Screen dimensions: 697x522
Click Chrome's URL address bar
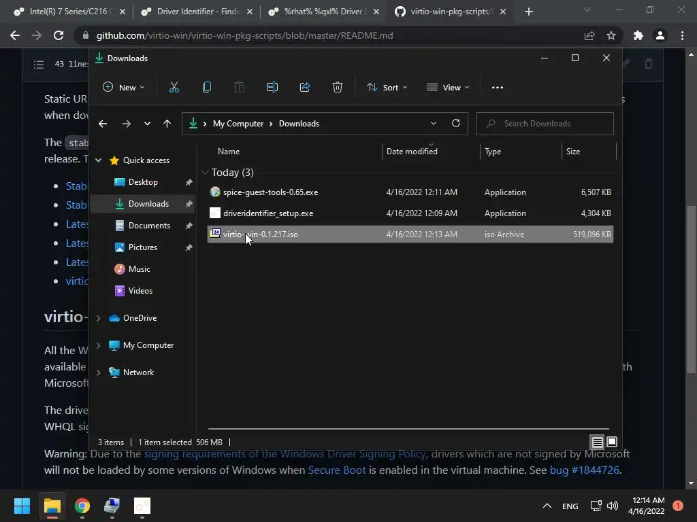(x=329, y=35)
